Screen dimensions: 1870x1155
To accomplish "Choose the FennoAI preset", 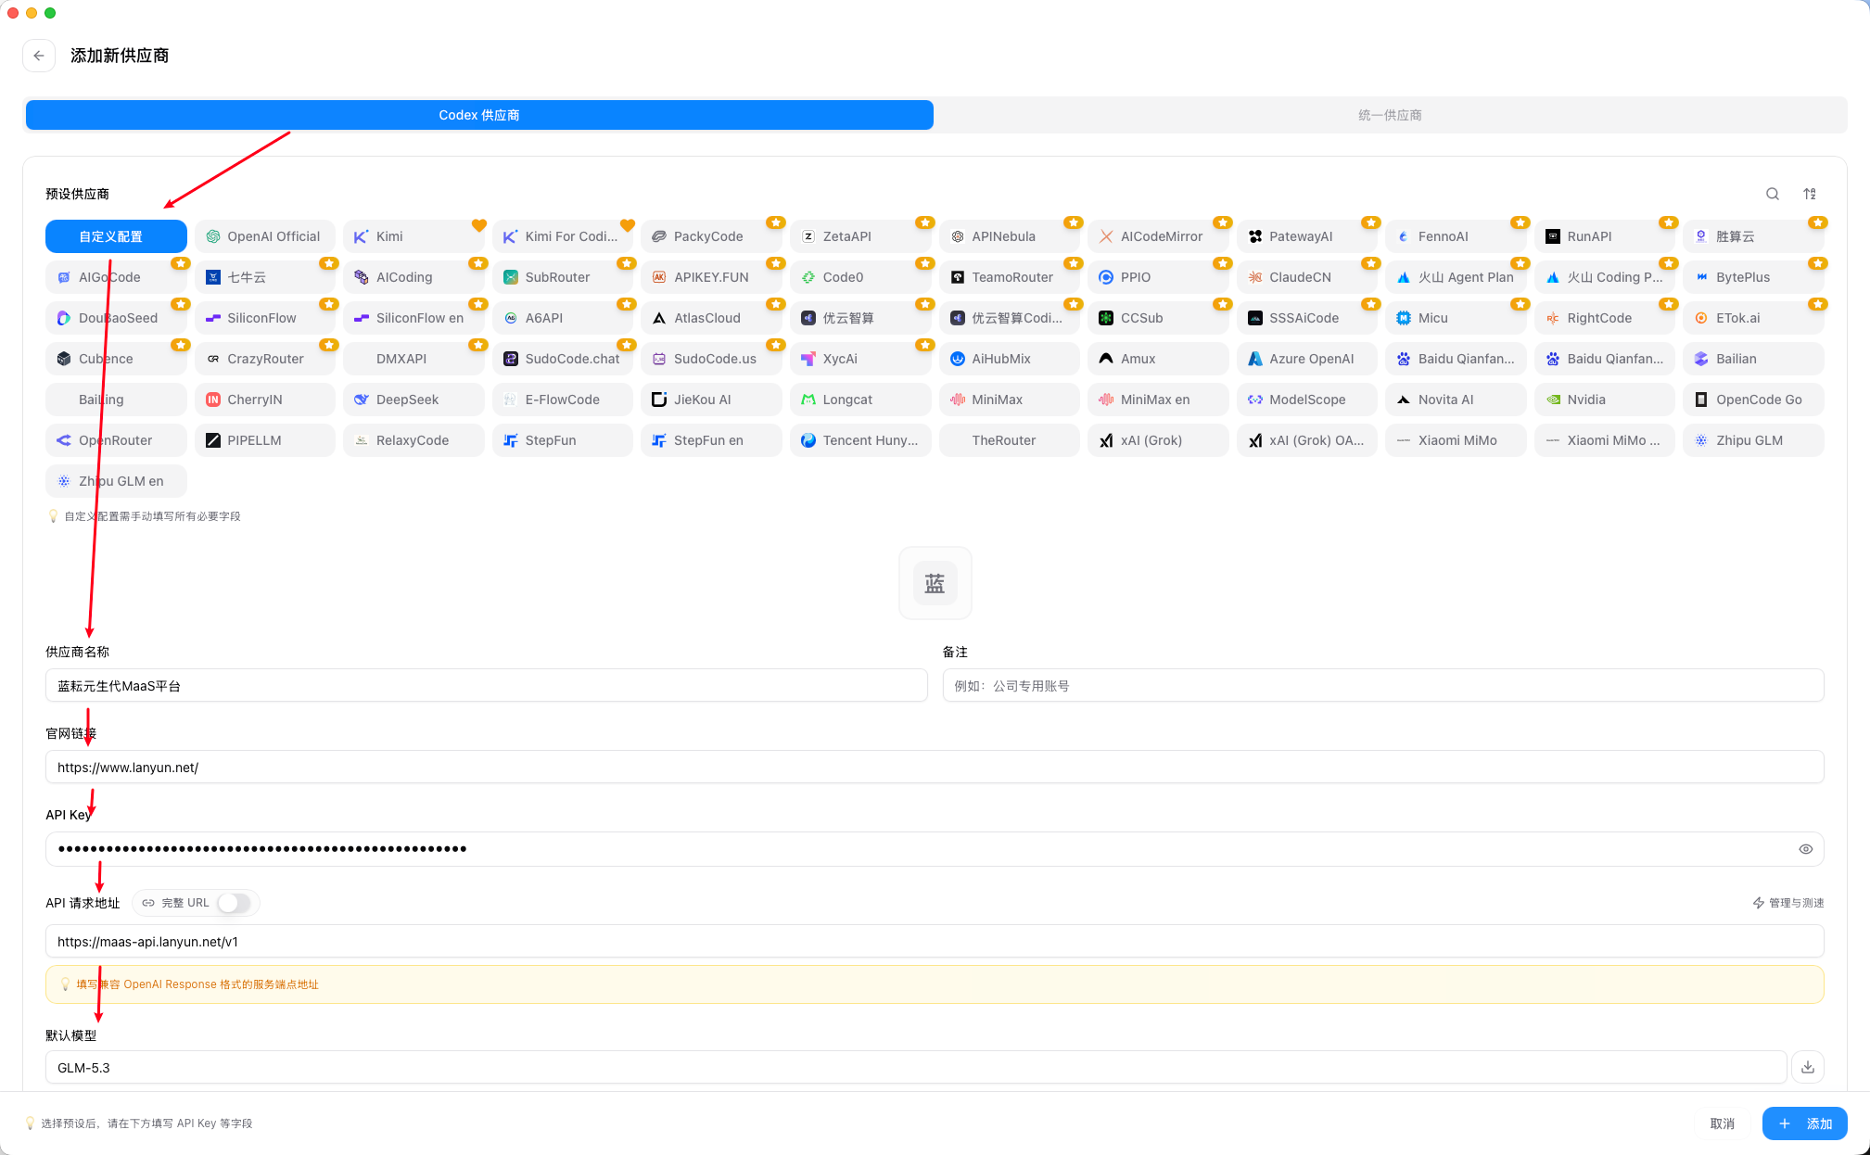I will click(1456, 236).
